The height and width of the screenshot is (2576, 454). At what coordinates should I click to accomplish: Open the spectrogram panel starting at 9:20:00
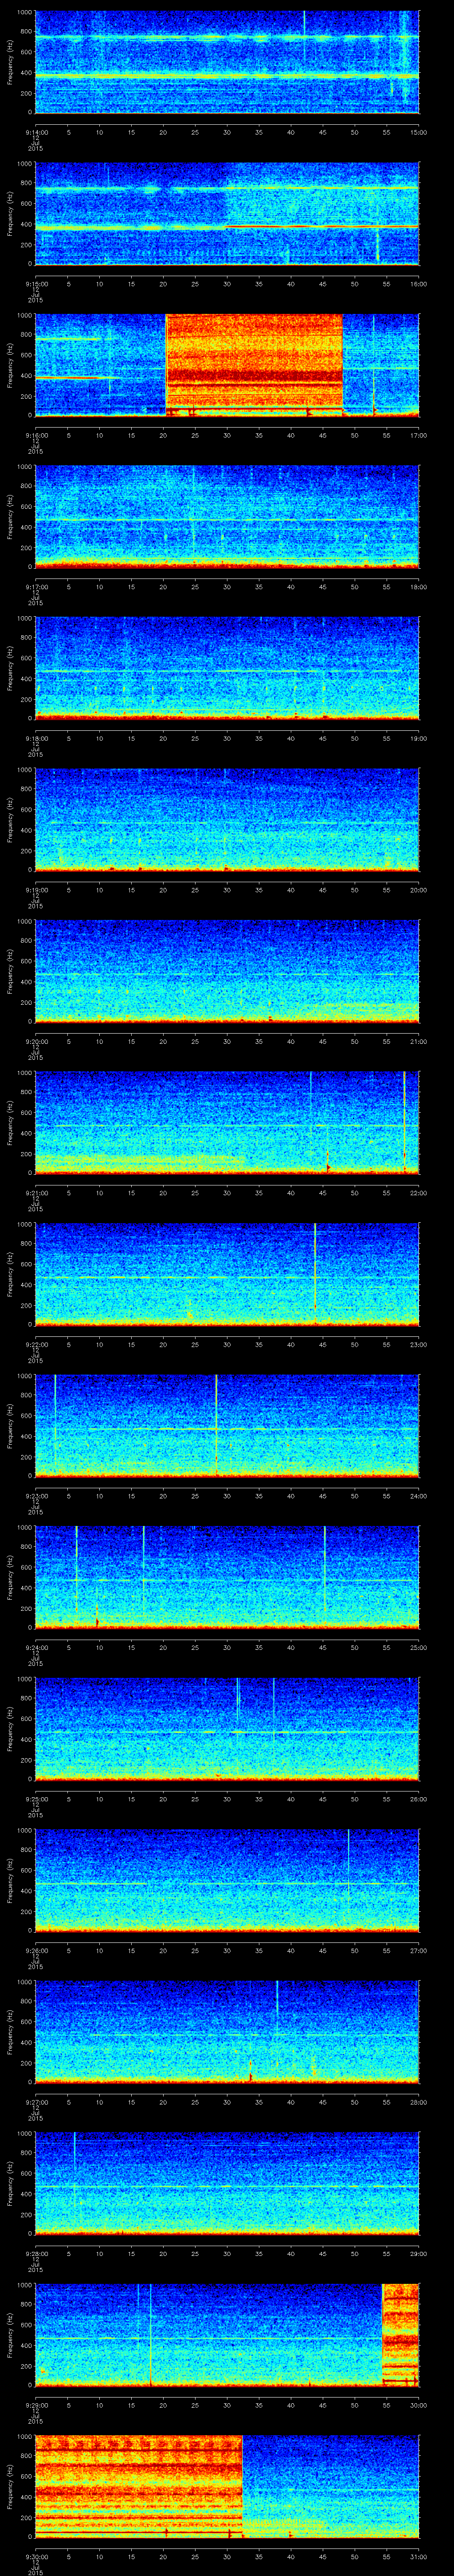coord(227,971)
